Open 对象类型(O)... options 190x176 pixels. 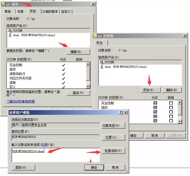pyautogui.click(x=113, y=126)
